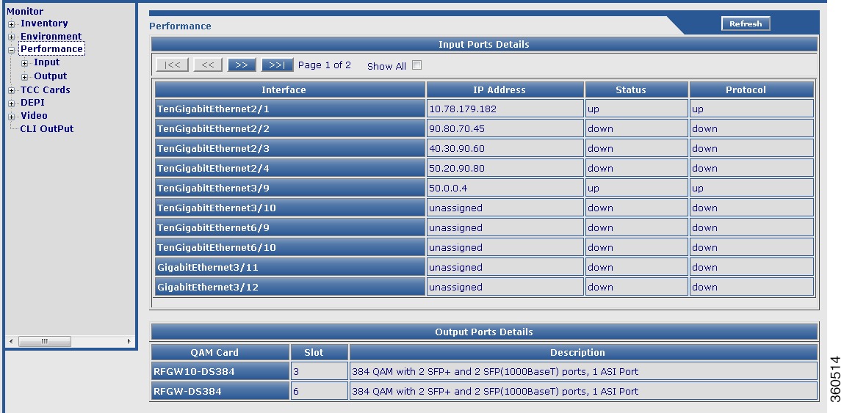Click IP address 50.20.90.80
The width and height of the screenshot is (844, 413).
[x=457, y=169]
